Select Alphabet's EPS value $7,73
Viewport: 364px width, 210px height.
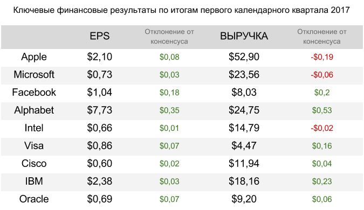coord(100,110)
